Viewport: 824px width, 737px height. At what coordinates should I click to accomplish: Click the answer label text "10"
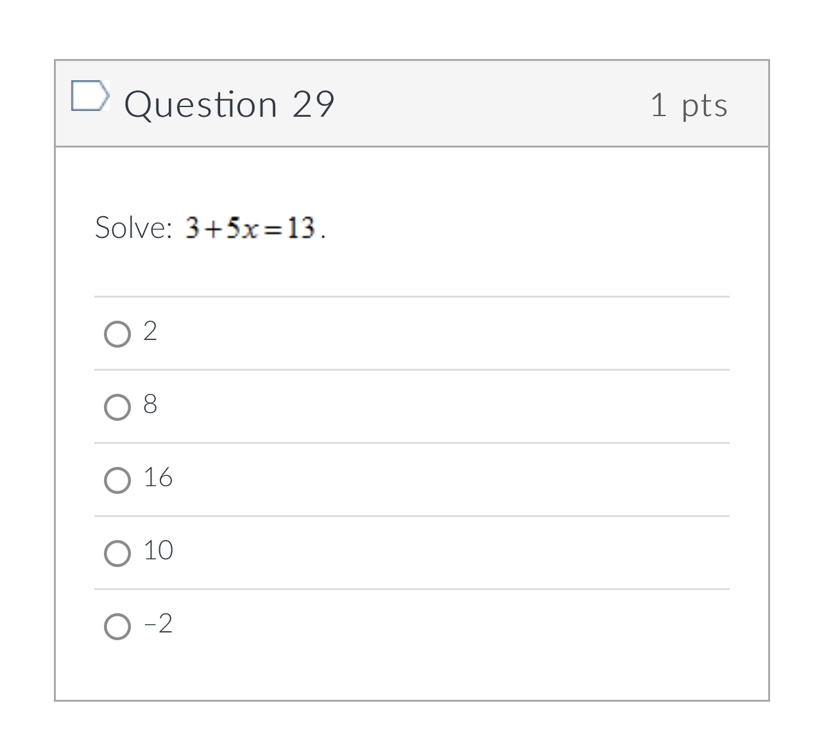pos(158,551)
